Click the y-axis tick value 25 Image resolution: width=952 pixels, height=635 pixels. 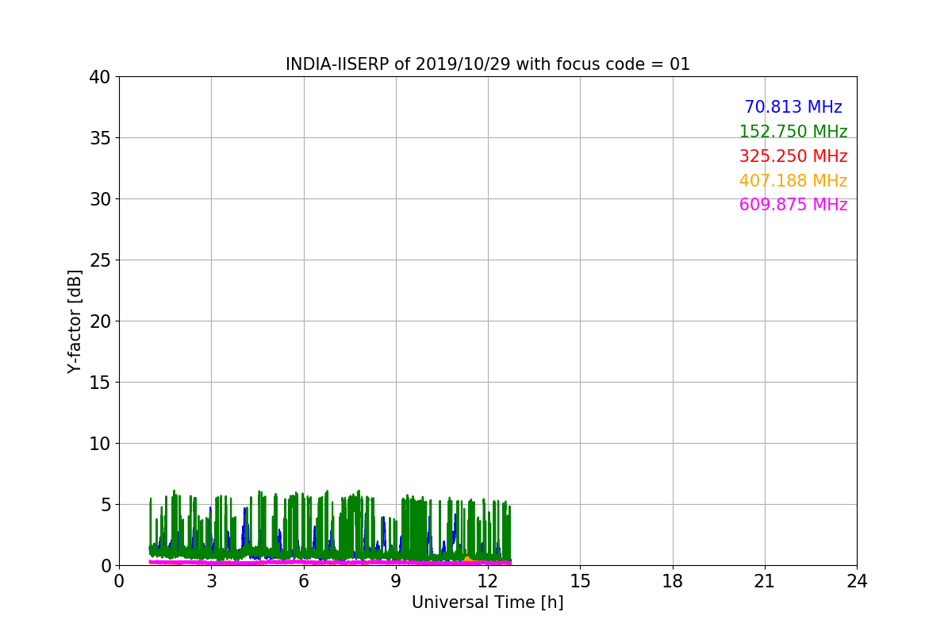click(x=99, y=260)
